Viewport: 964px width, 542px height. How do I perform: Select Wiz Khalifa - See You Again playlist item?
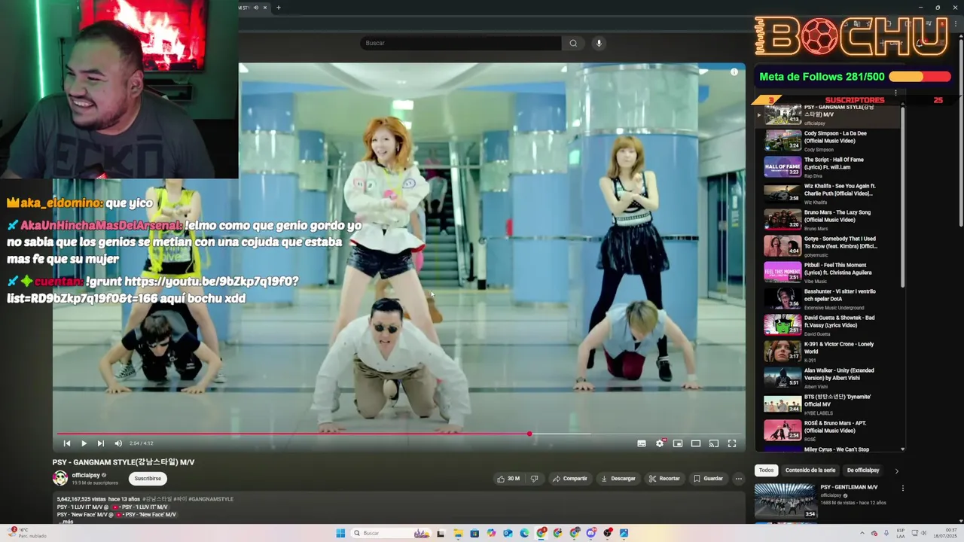coord(827,193)
